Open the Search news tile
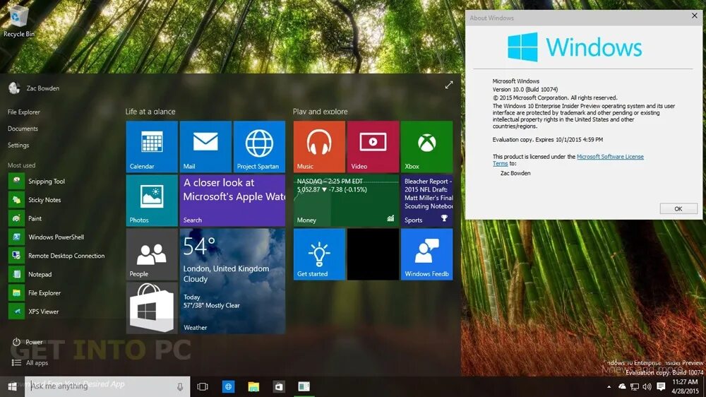The height and width of the screenshot is (397, 706). click(x=232, y=200)
